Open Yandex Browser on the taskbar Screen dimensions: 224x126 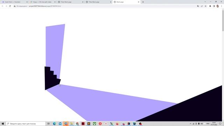click(106, 124)
